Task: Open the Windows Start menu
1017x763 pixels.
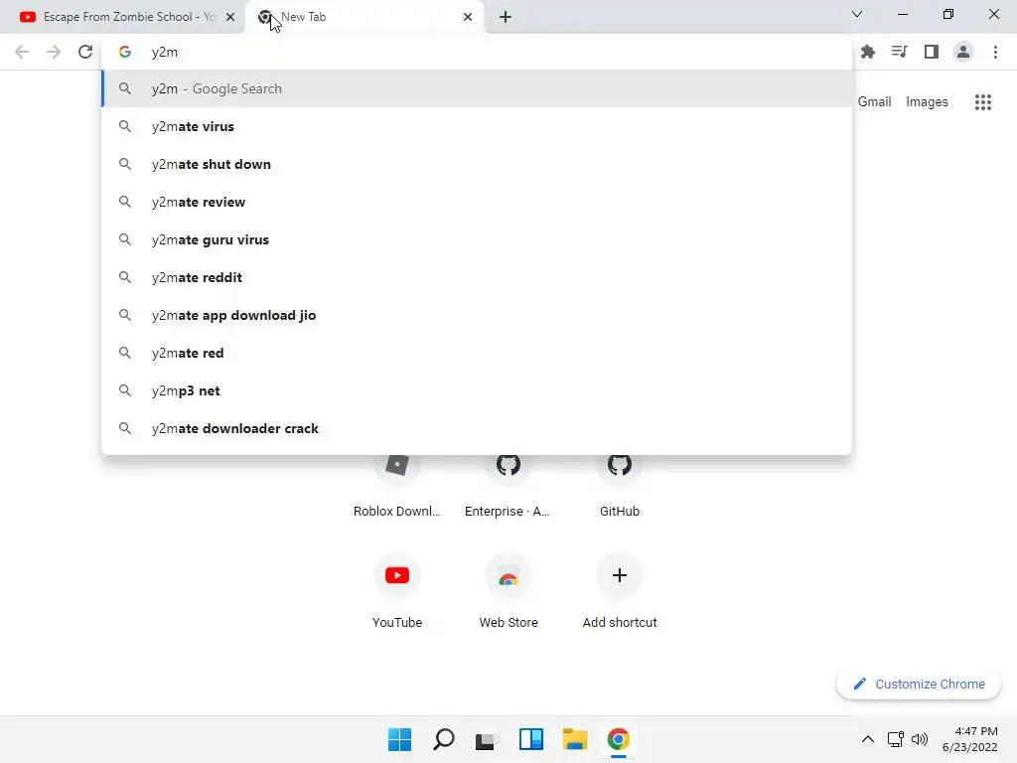Action: [399, 739]
